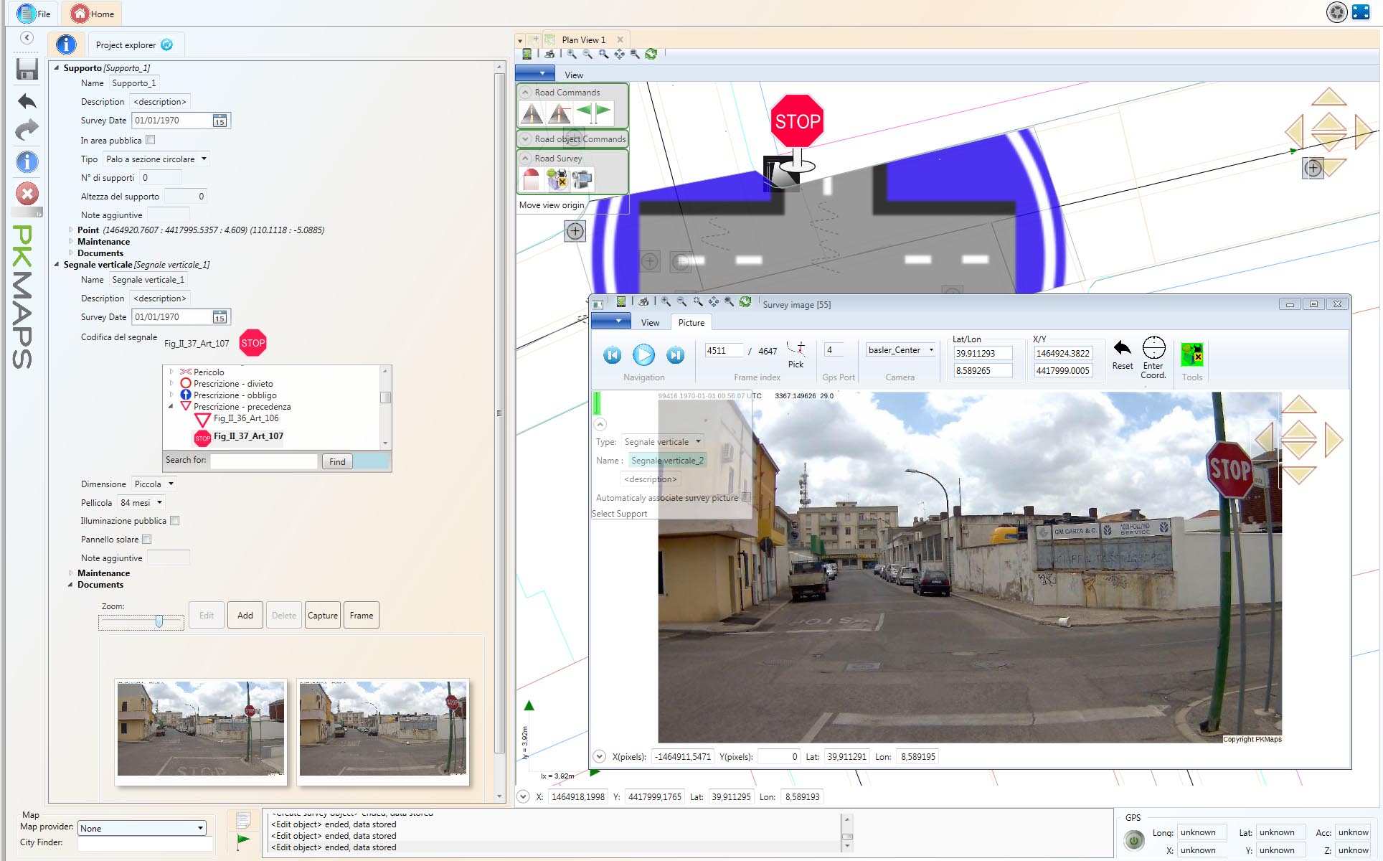Click the print icon in Survey image toolbar
The width and height of the screenshot is (1383, 861).
tap(643, 302)
